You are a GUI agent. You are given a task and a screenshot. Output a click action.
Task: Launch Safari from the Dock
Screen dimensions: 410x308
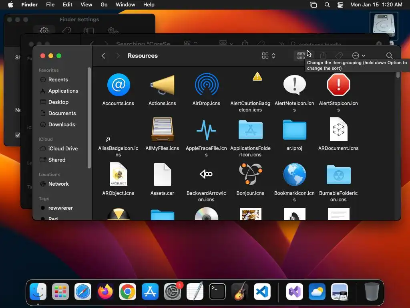[x=83, y=292]
